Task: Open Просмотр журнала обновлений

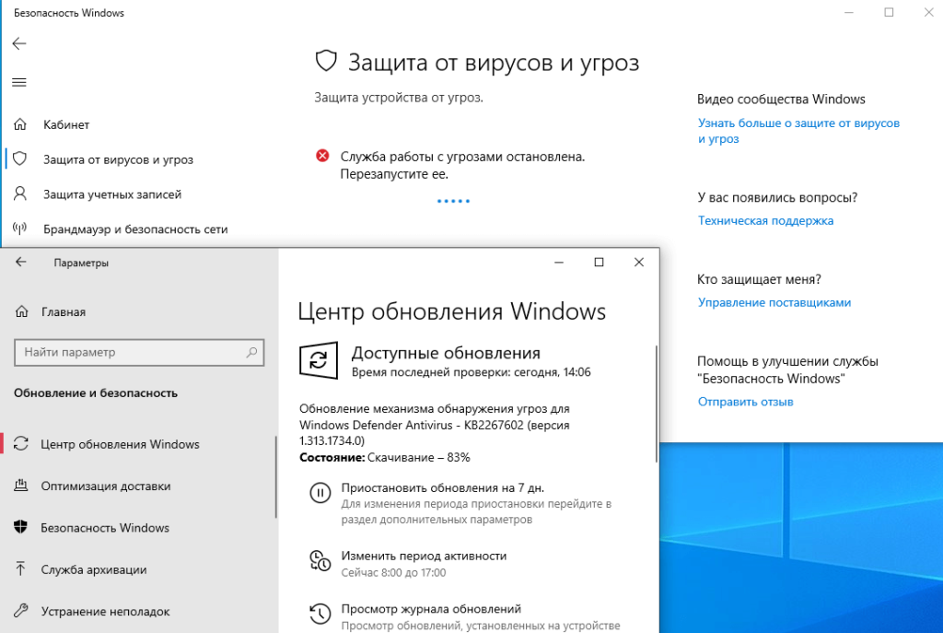Action: (x=431, y=609)
